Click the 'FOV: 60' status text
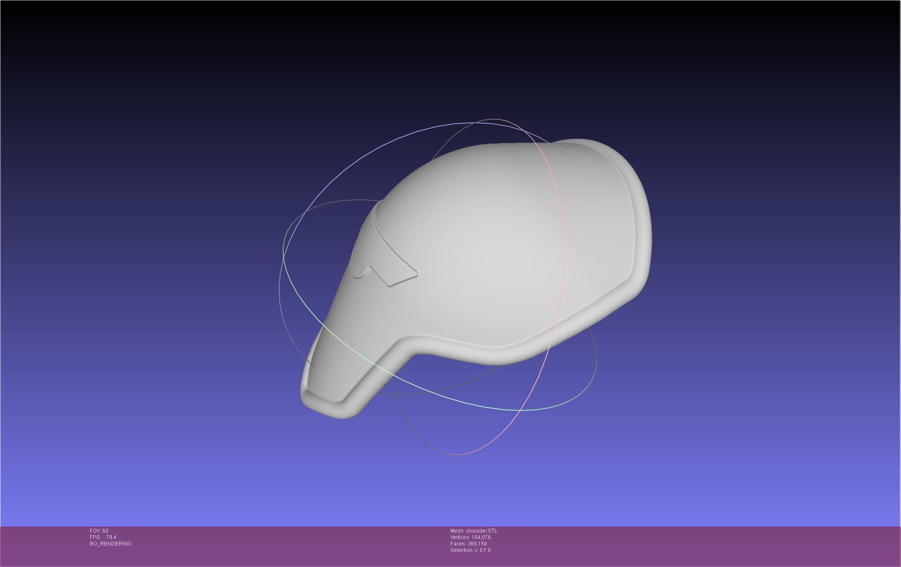Screen dimensions: 901x567 [99, 531]
